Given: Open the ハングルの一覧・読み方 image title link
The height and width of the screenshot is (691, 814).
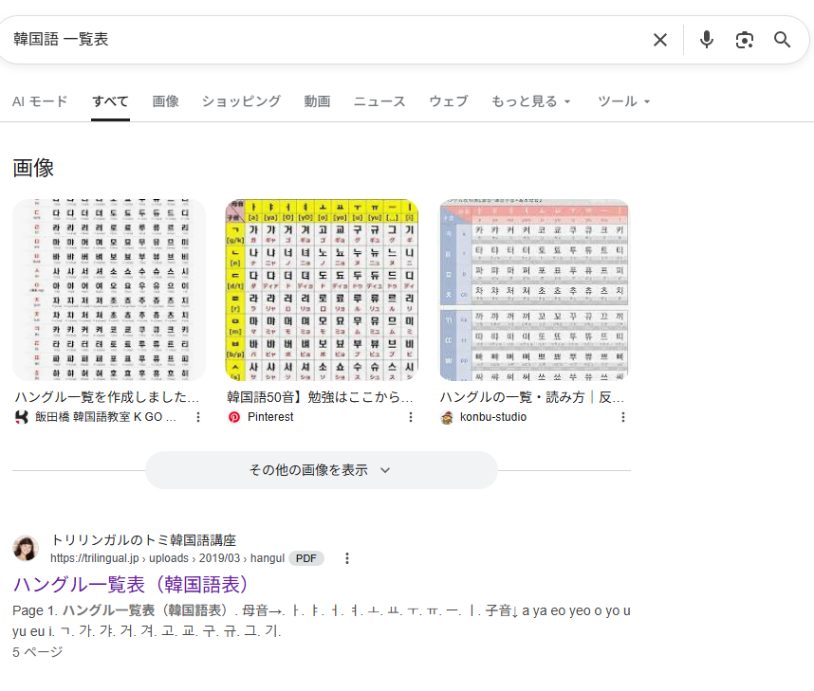Looking at the screenshot, I should [532, 397].
